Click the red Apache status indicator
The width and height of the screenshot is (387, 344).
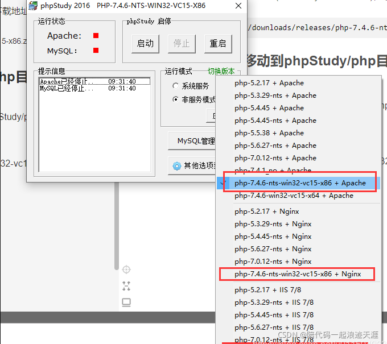96,36
